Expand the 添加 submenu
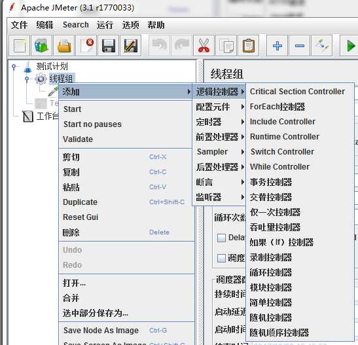This screenshot has width=358, height=345. tap(126, 92)
